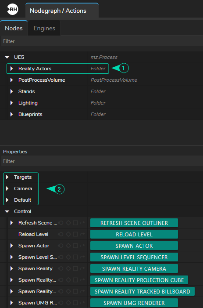Toggle the square checkbox on Reload Level row

tap(75, 234)
